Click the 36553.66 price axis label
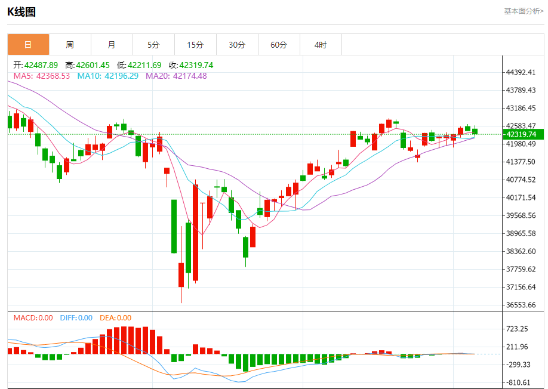Screen dimensions: 548x389 click(x=521, y=305)
